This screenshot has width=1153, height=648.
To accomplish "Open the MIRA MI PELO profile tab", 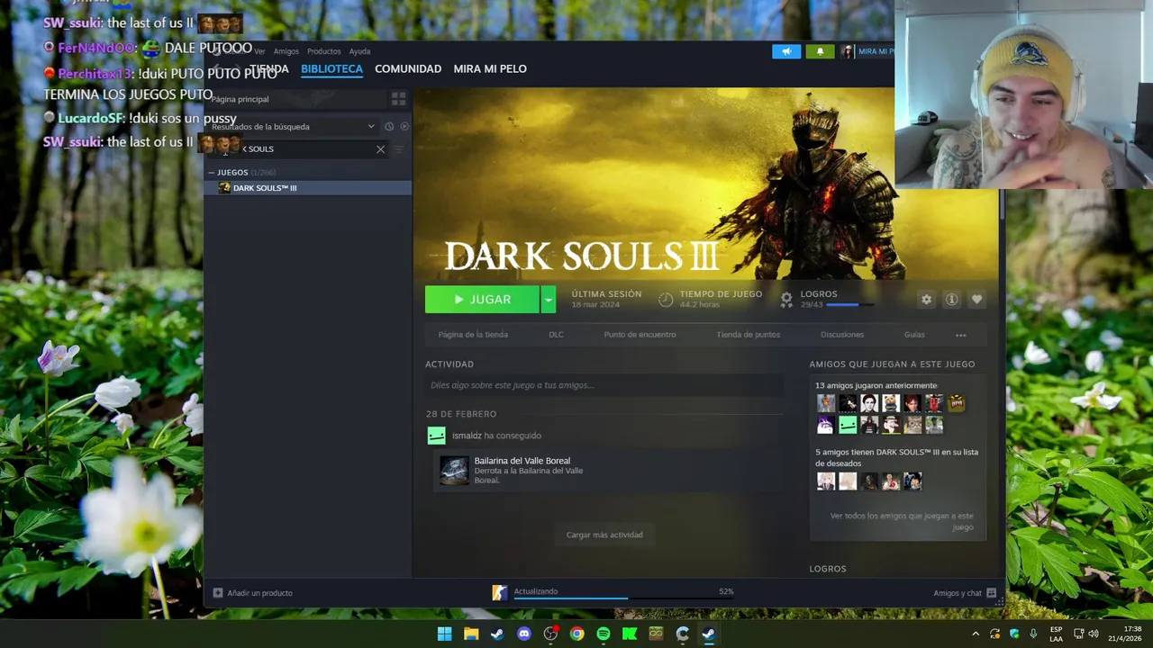I will coord(490,69).
